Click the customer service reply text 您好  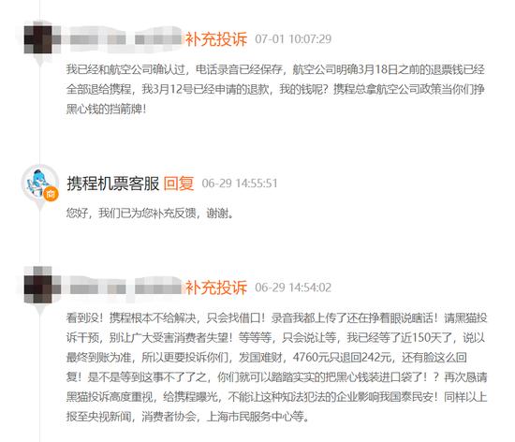coord(150,214)
